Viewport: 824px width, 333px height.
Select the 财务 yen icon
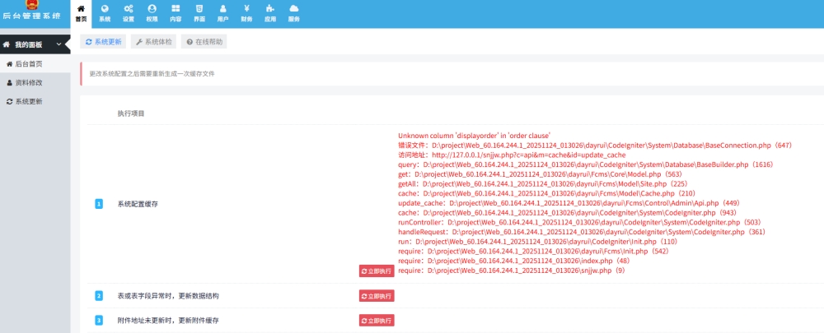tap(247, 12)
